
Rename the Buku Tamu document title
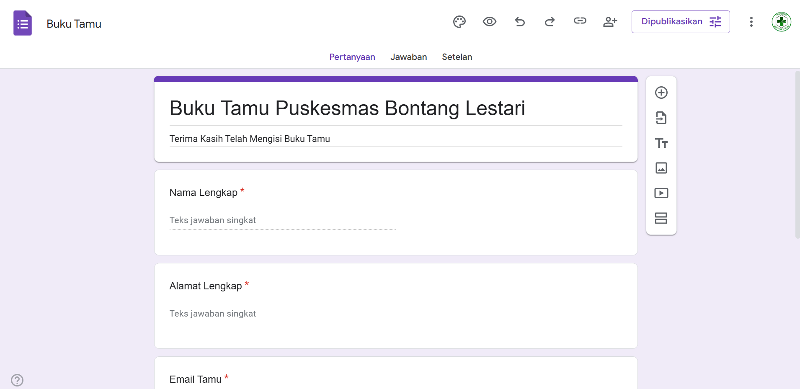click(x=74, y=24)
